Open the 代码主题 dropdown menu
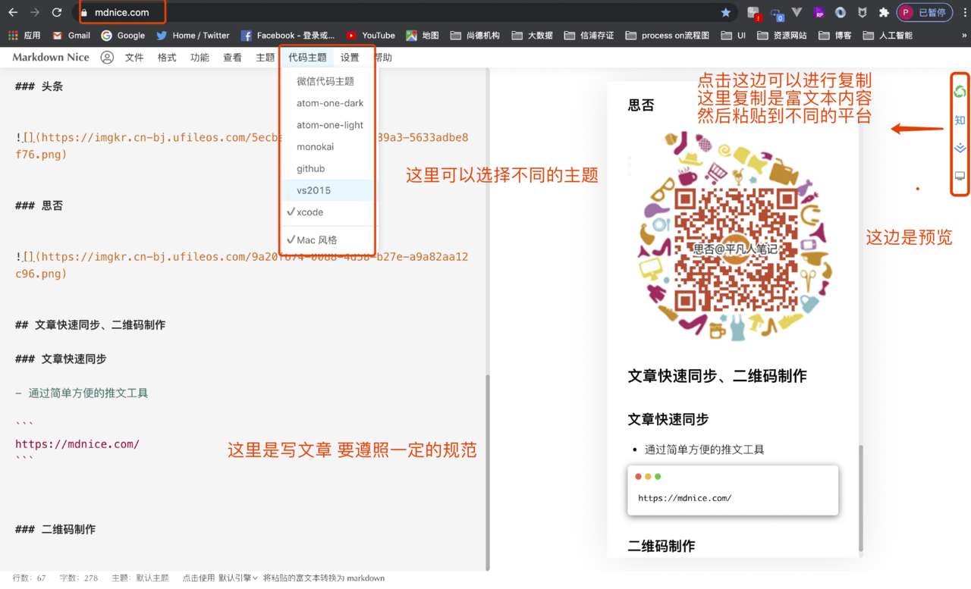 (307, 58)
